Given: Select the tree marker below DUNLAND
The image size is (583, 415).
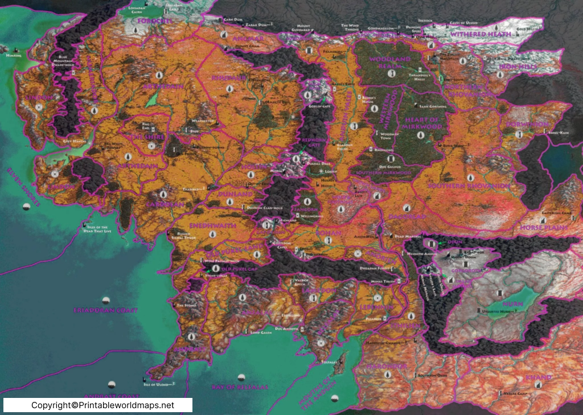Looking at the screenshot, I should pos(230,202).
